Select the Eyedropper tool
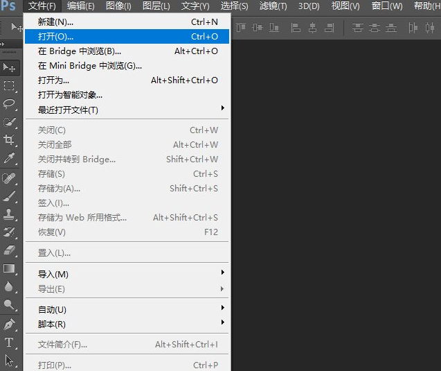 (9, 158)
